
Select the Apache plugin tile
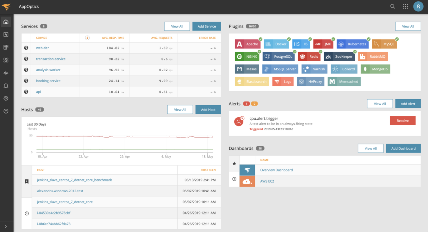pyautogui.click(x=247, y=44)
